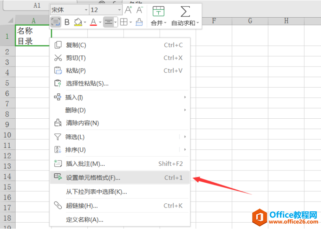Choose 复制(C) from context menu
The height and width of the screenshot is (229, 321).
tap(120, 45)
